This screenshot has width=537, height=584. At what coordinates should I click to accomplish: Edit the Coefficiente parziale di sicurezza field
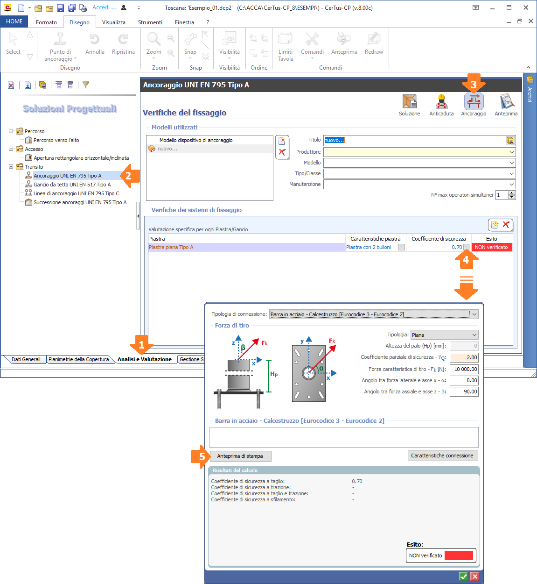(464, 357)
